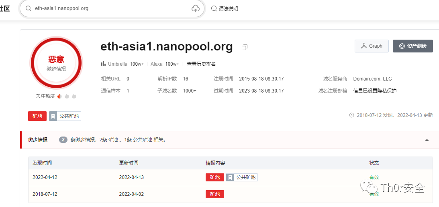Click the 子域名数 value 1000+
The image size is (439, 207).
coord(190,90)
